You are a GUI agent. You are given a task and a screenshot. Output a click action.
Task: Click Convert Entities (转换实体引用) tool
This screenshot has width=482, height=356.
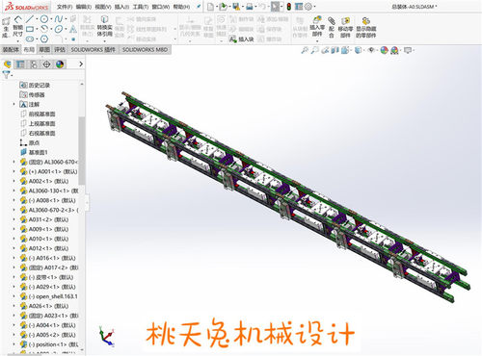(104, 26)
